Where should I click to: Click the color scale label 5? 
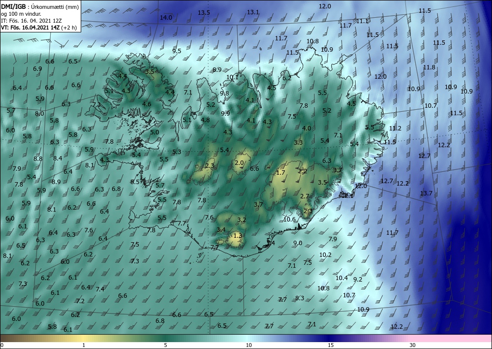point(166,345)
